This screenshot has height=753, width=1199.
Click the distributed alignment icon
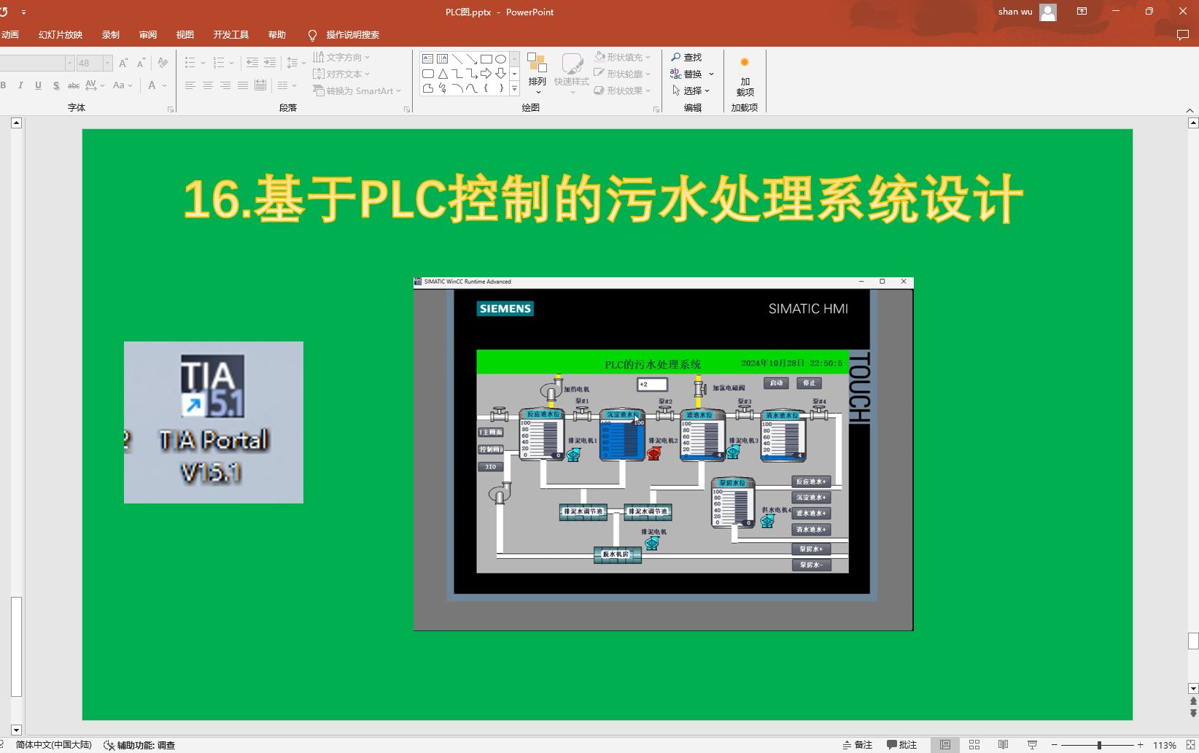(x=260, y=85)
